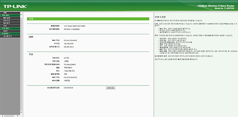The image size is (238, 117).
Task: Click the 새로고침 refresh button
Action: click(x=110, y=88)
